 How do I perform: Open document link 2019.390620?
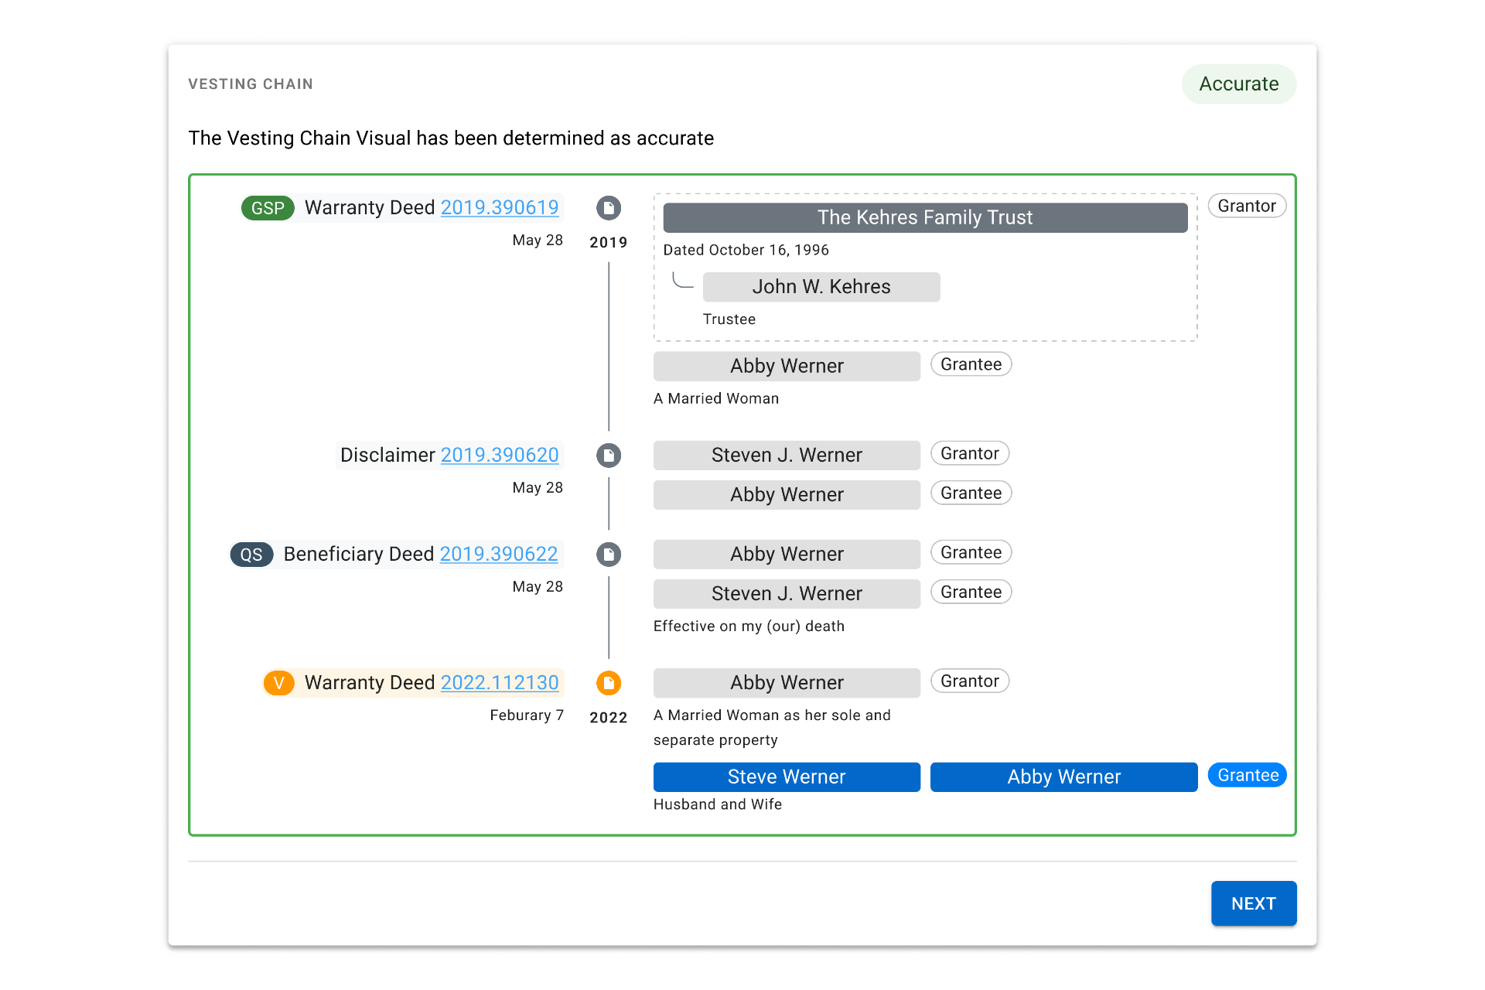[x=500, y=455]
